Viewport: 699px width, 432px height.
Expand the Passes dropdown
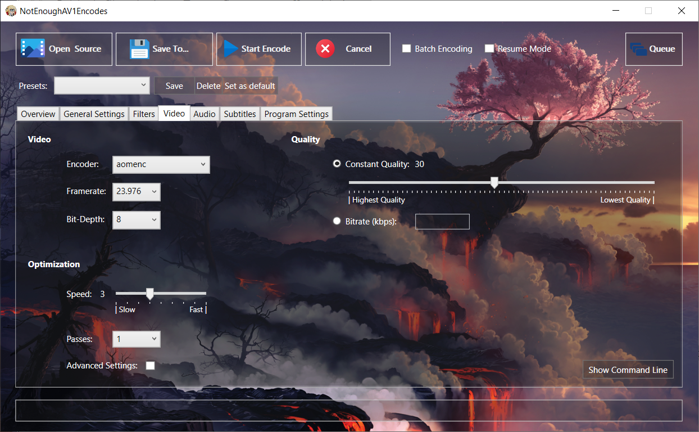[137, 339]
